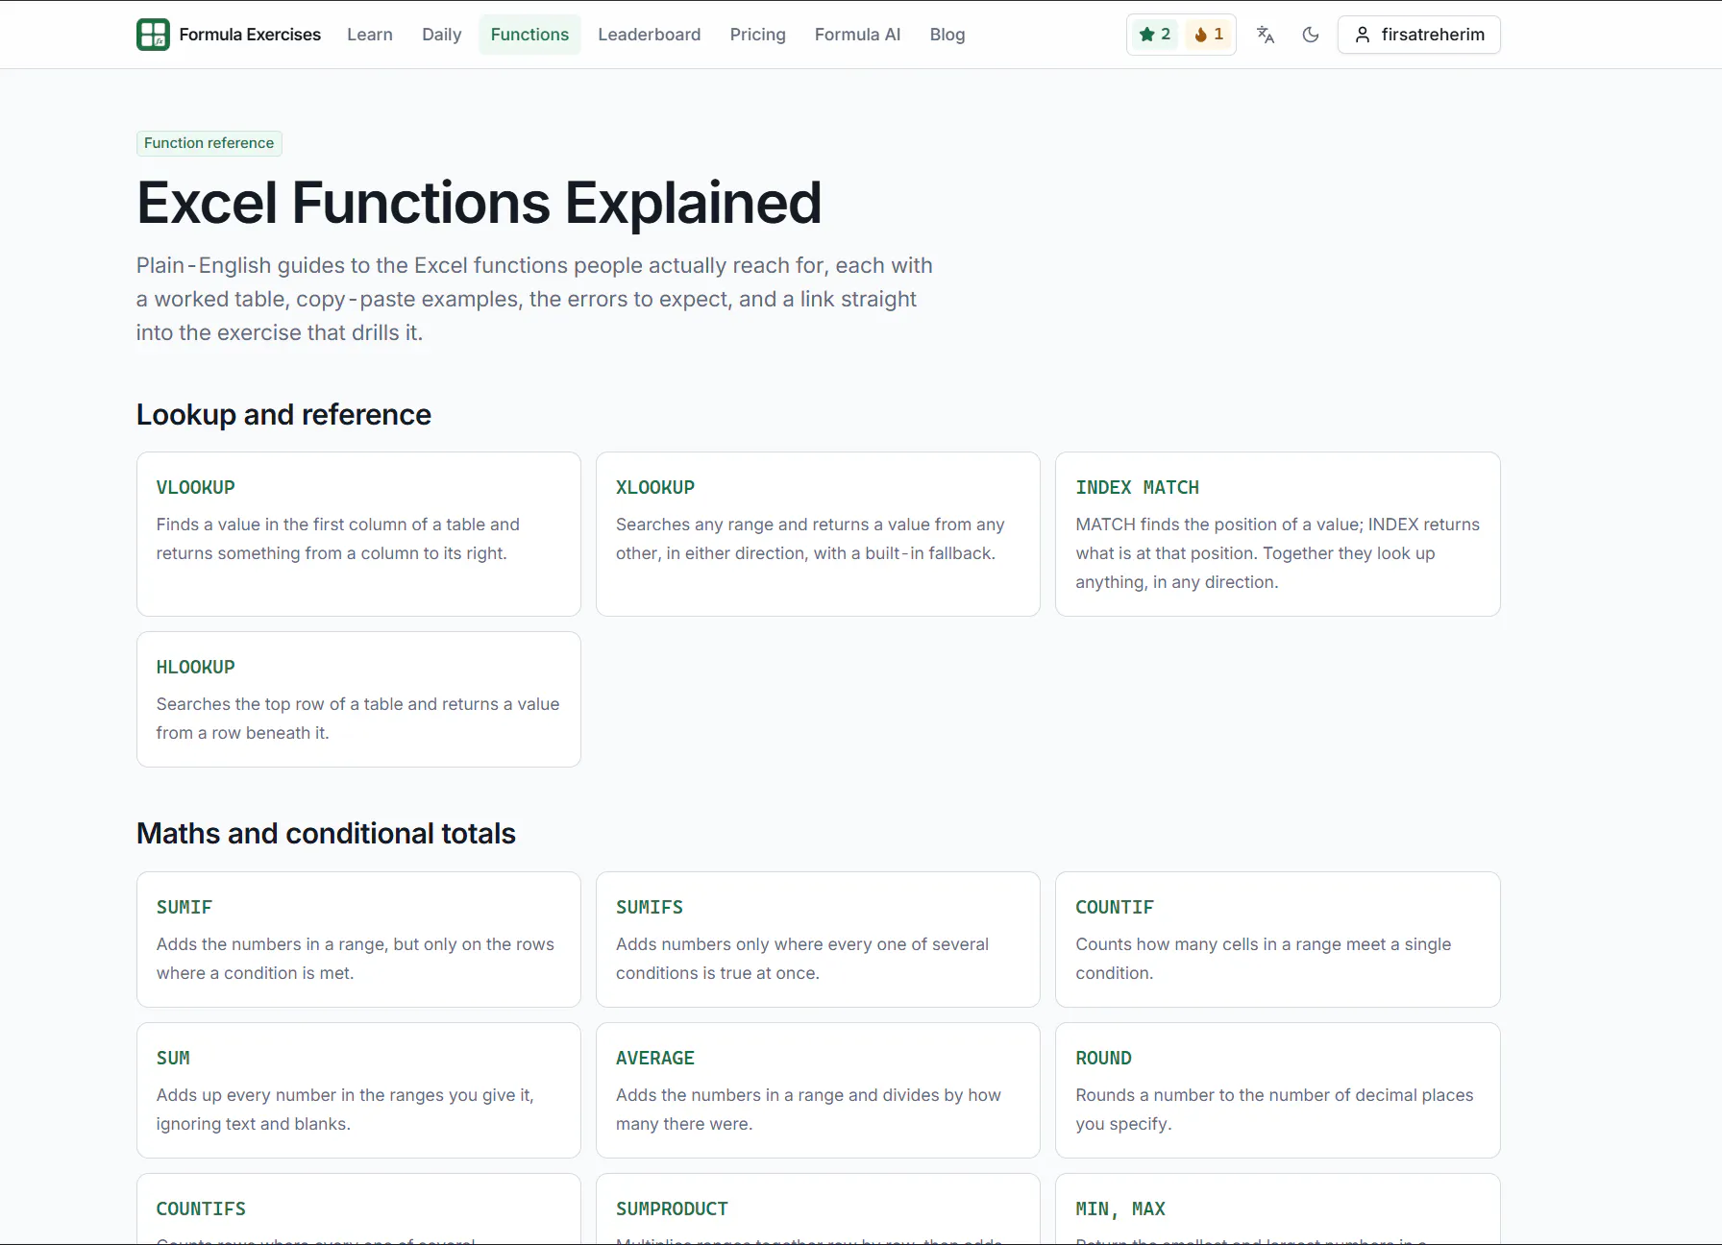The height and width of the screenshot is (1245, 1722).
Task: Open the Daily nav item
Action: pos(442,35)
